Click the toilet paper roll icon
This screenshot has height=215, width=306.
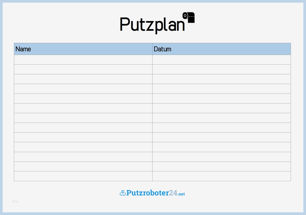click(189, 17)
